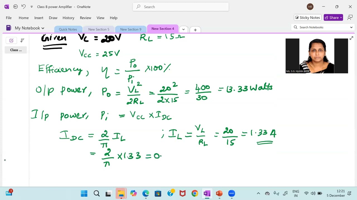The height and width of the screenshot is (200, 357).
Task: Open the Search Notebooks scope dropdown arrow
Action: (351, 27)
